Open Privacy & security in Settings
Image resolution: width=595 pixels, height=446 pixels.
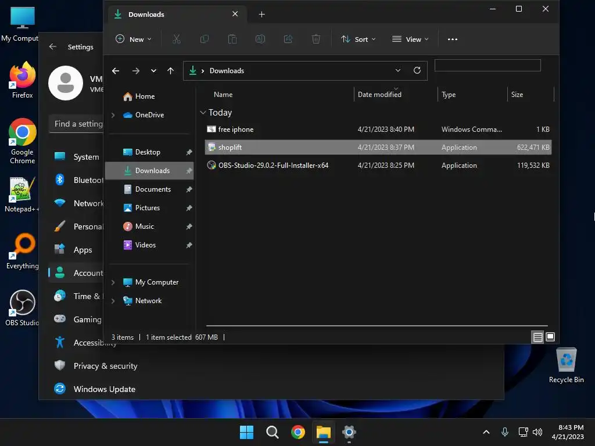click(x=96, y=366)
